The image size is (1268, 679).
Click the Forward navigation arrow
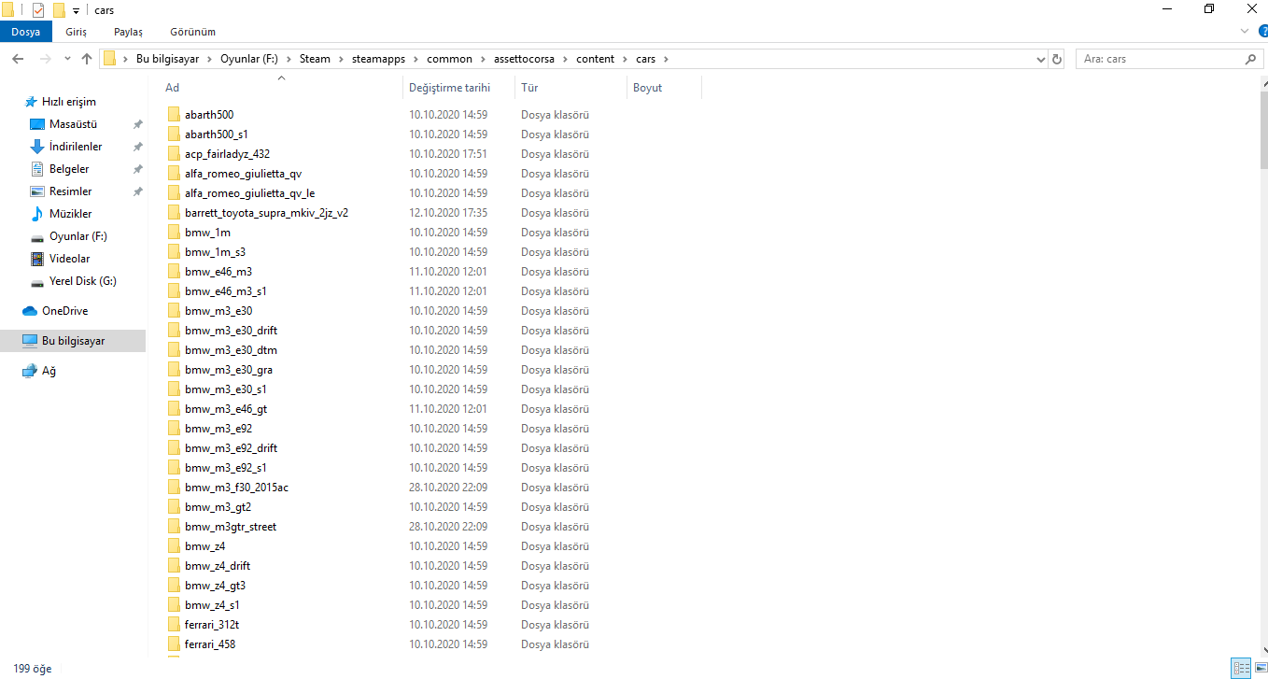(x=44, y=59)
